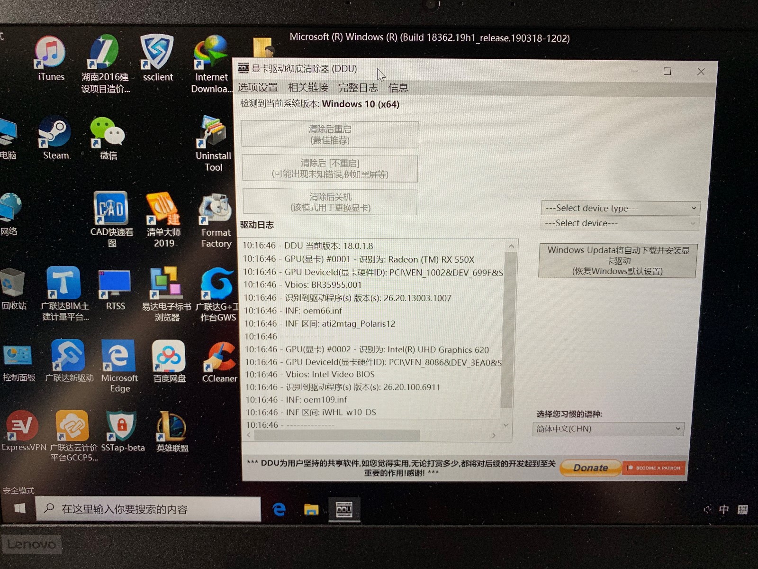Click 清除后重启 (最佳推荐) button
The height and width of the screenshot is (569, 758).
(330, 135)
